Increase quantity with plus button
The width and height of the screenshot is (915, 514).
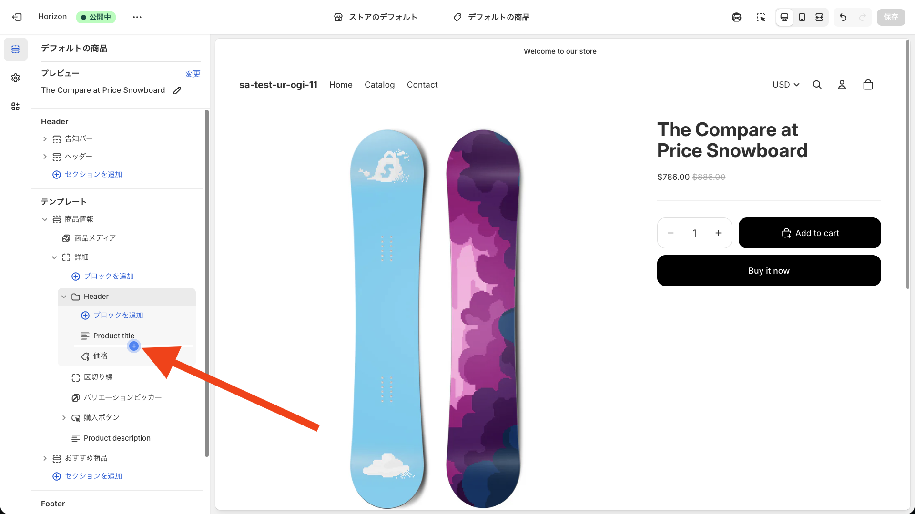718,233
